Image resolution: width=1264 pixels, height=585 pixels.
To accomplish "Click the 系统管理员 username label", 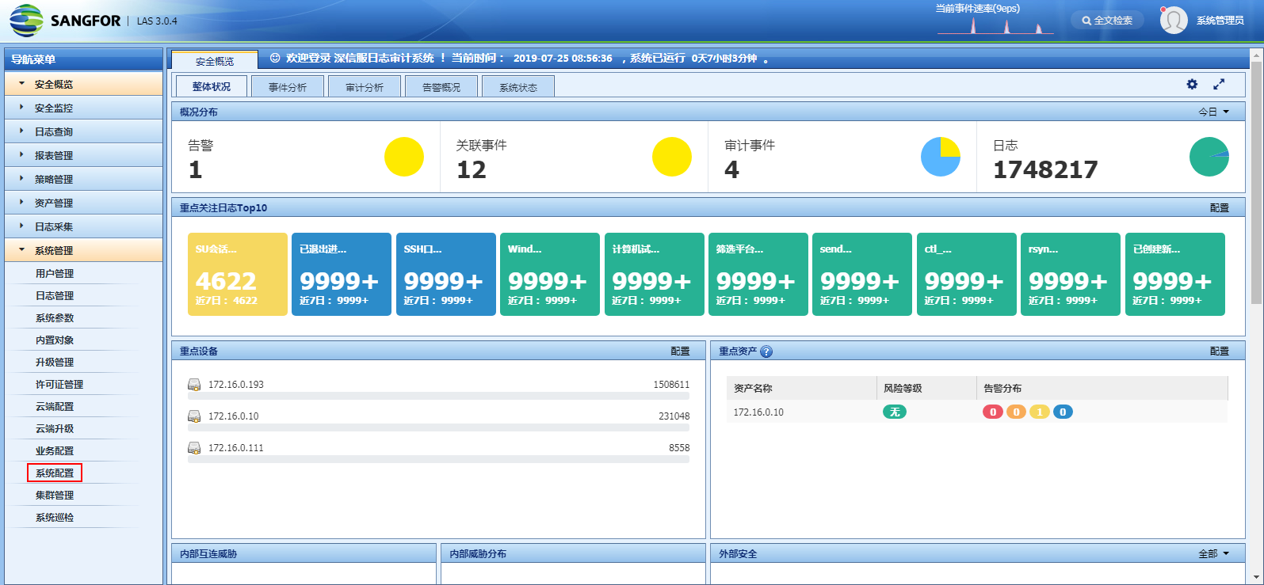I will click(1220, 21).
